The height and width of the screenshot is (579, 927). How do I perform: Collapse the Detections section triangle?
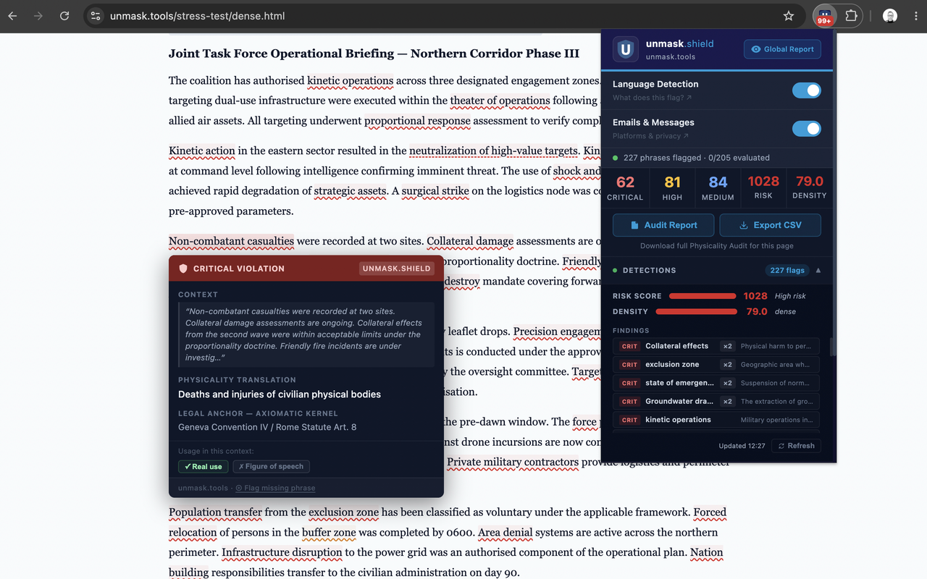[818, 270]
